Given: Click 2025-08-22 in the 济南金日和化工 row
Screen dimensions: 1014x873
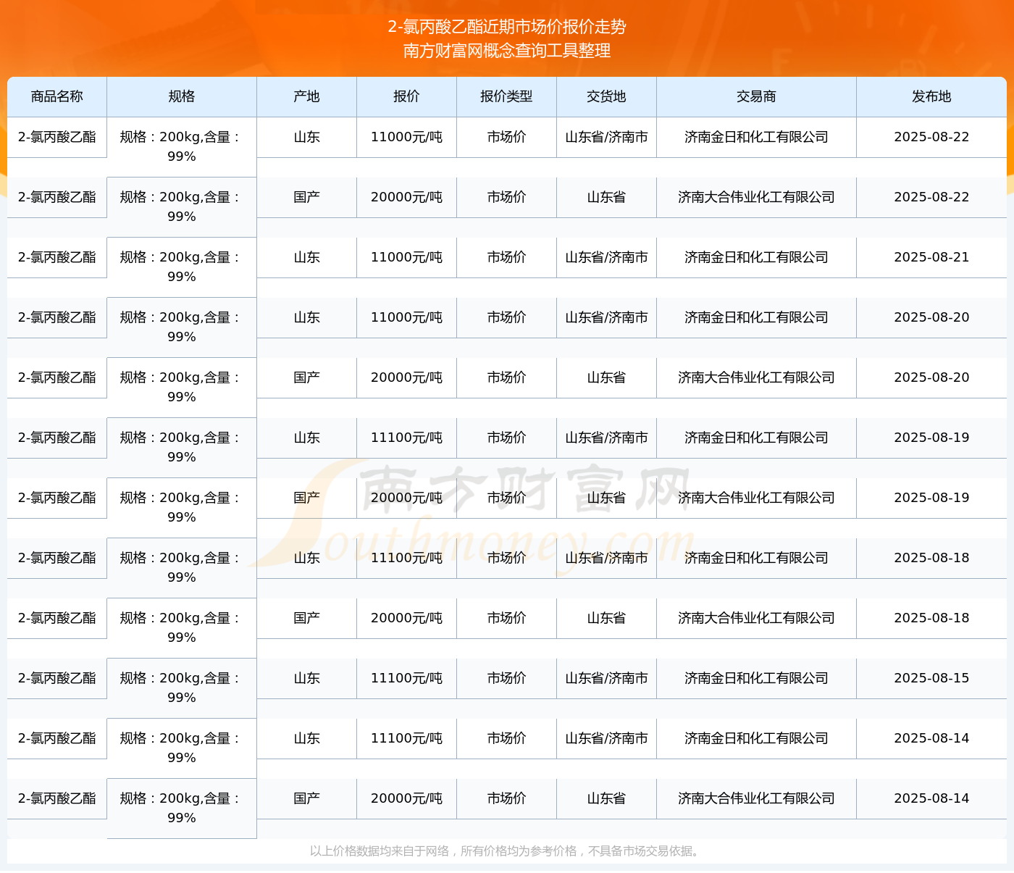Looking at the screenshot, I should click(931, 137).
